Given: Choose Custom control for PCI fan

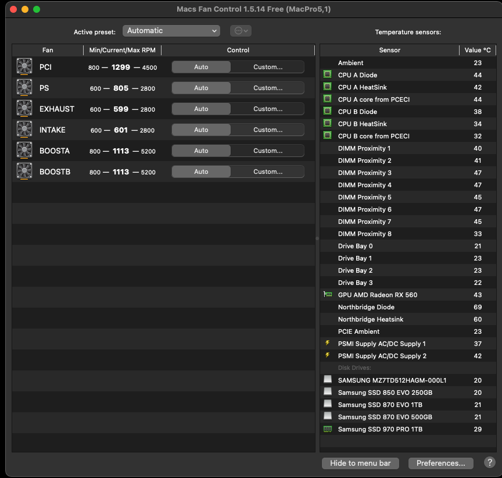Looking at the screenshot, I should pos(268,67).
